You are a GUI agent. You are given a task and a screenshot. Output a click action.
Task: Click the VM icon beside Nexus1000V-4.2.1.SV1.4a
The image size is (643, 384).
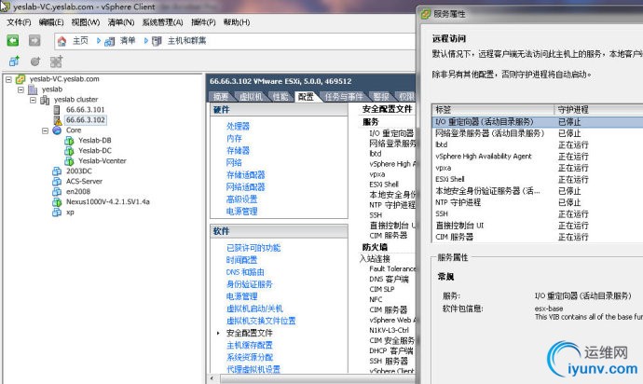pyautogui.click(x=57, y=202)
